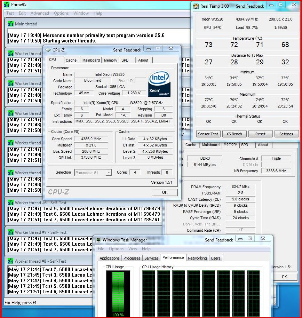Click the Load 98.7% text in Real Temp
This screenshot has height=318, width=302.
tap(247, 27)
